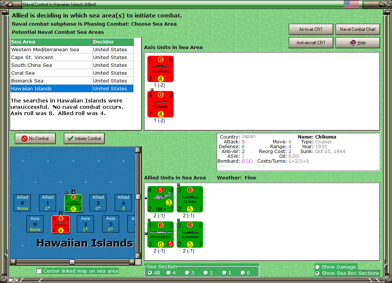Select the CA Chikuma unit counter in Axis Units
The width and height of the screenshot is (392, 283).
(x=160, y=69)
